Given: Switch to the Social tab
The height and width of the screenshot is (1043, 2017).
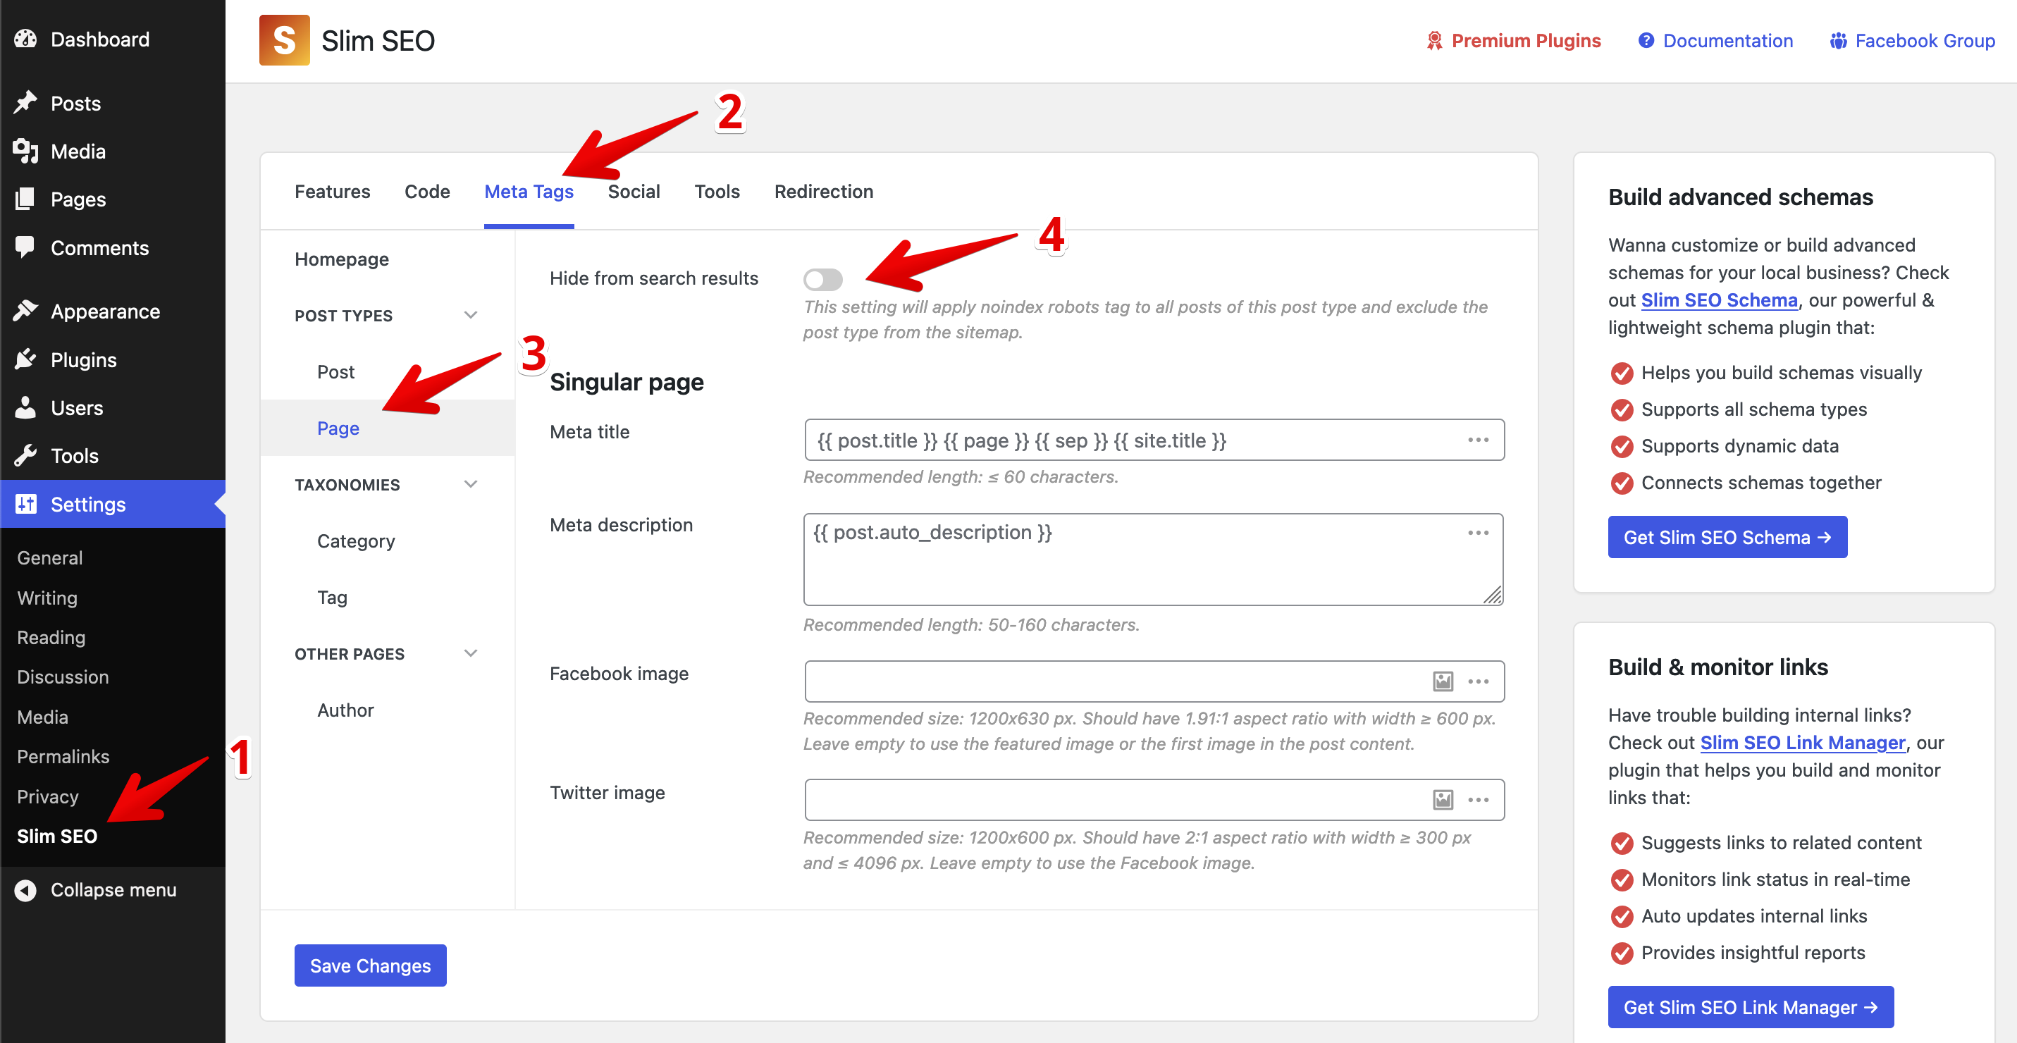Looking at the screenshot, I should tap(634, 192).
